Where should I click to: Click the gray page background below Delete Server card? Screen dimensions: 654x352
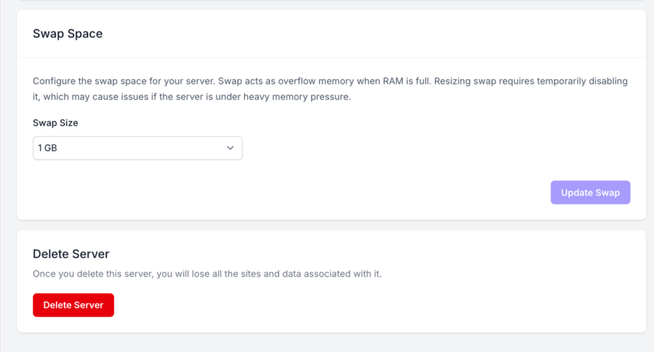(331, 342)
